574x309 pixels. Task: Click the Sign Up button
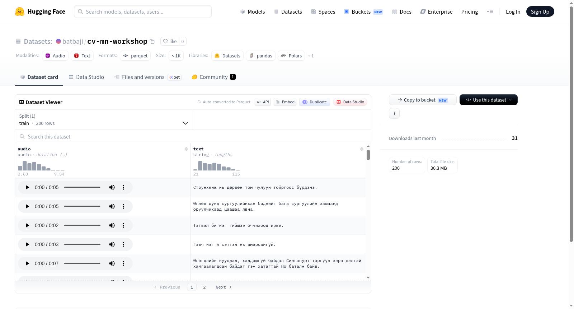tap(540, 11)
